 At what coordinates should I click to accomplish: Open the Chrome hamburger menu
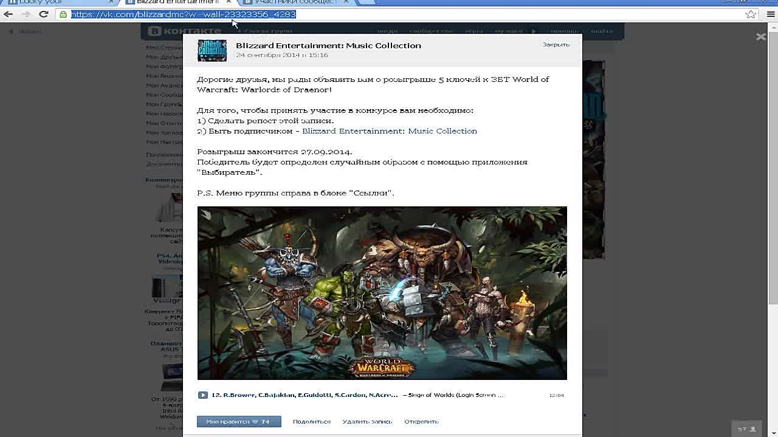pyautogui.click(x=770, y=14)
